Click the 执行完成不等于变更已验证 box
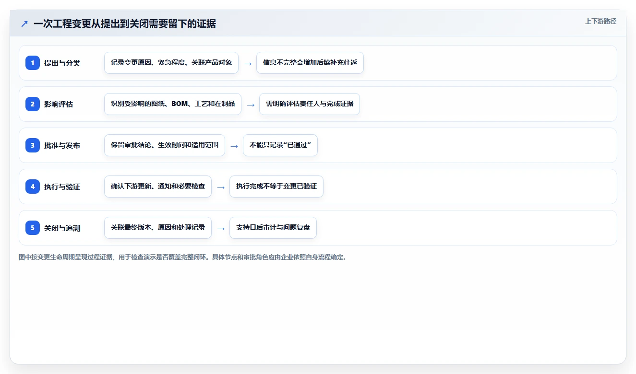The image size is (636, 374). [276, 187]
